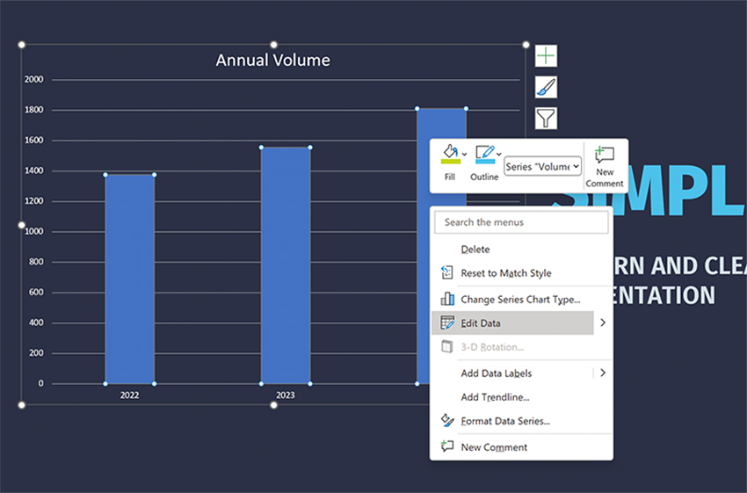
Task: Click the Annual Volume chart title
Action: (x=273, y=60)
